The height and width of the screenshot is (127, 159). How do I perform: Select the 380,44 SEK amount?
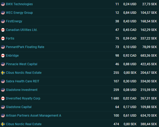point(149,124)
